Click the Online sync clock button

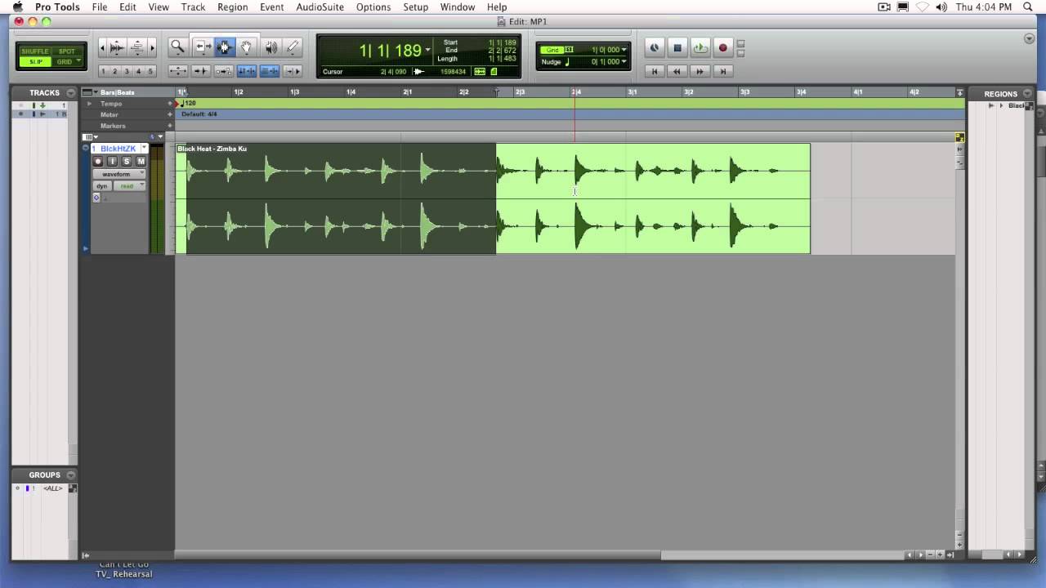(655, 48)
